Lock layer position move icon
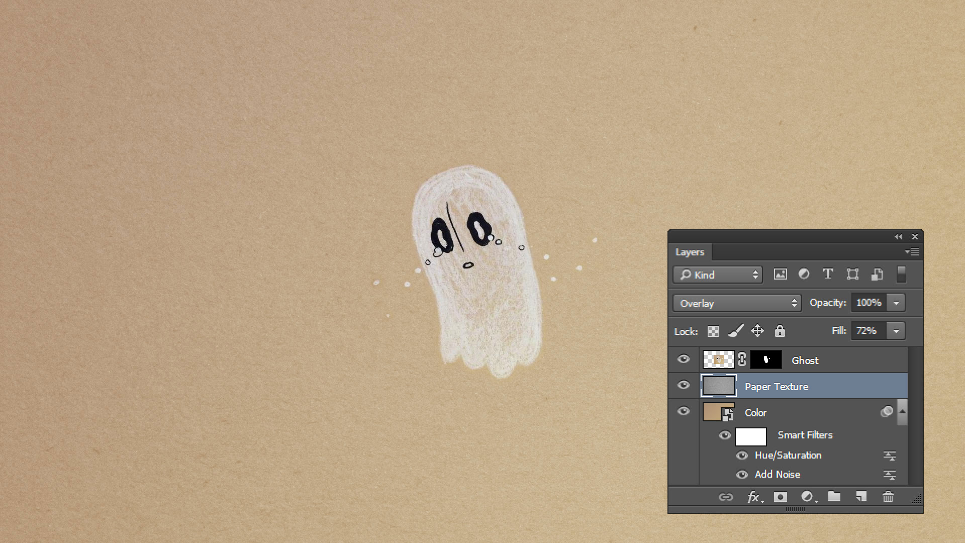Image resolution: width=965 pixels, height=543 pixels. [757, 330]
